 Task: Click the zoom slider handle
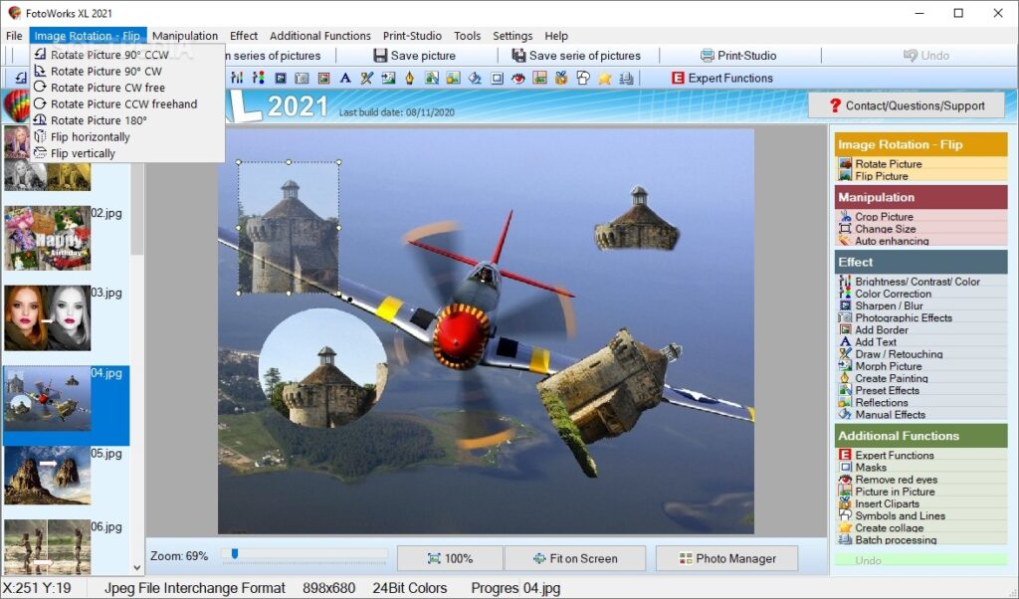click(235, 553)
